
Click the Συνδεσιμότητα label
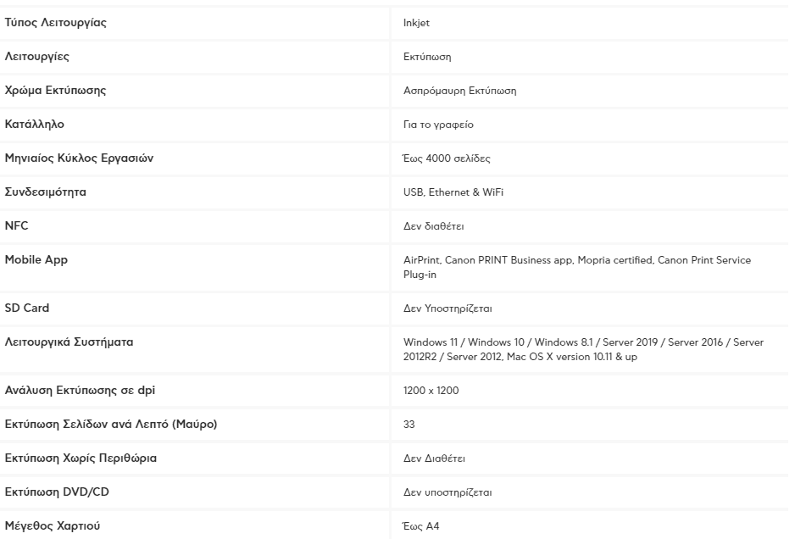click(x=45, y=192)
